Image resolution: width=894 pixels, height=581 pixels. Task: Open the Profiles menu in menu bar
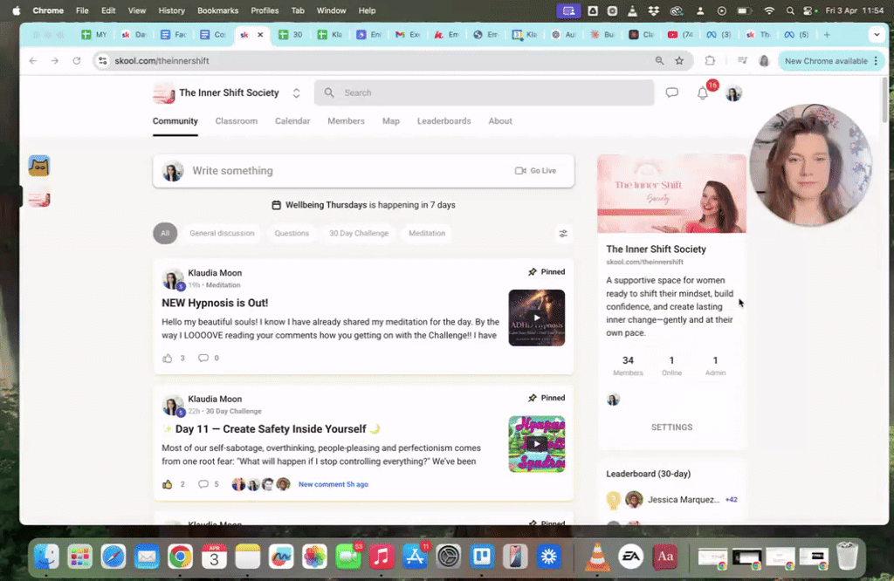265,10
